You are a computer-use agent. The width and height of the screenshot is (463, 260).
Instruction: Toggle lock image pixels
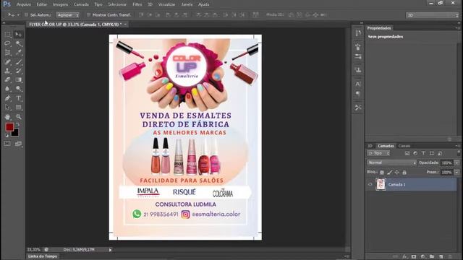(x=389, y=172)
